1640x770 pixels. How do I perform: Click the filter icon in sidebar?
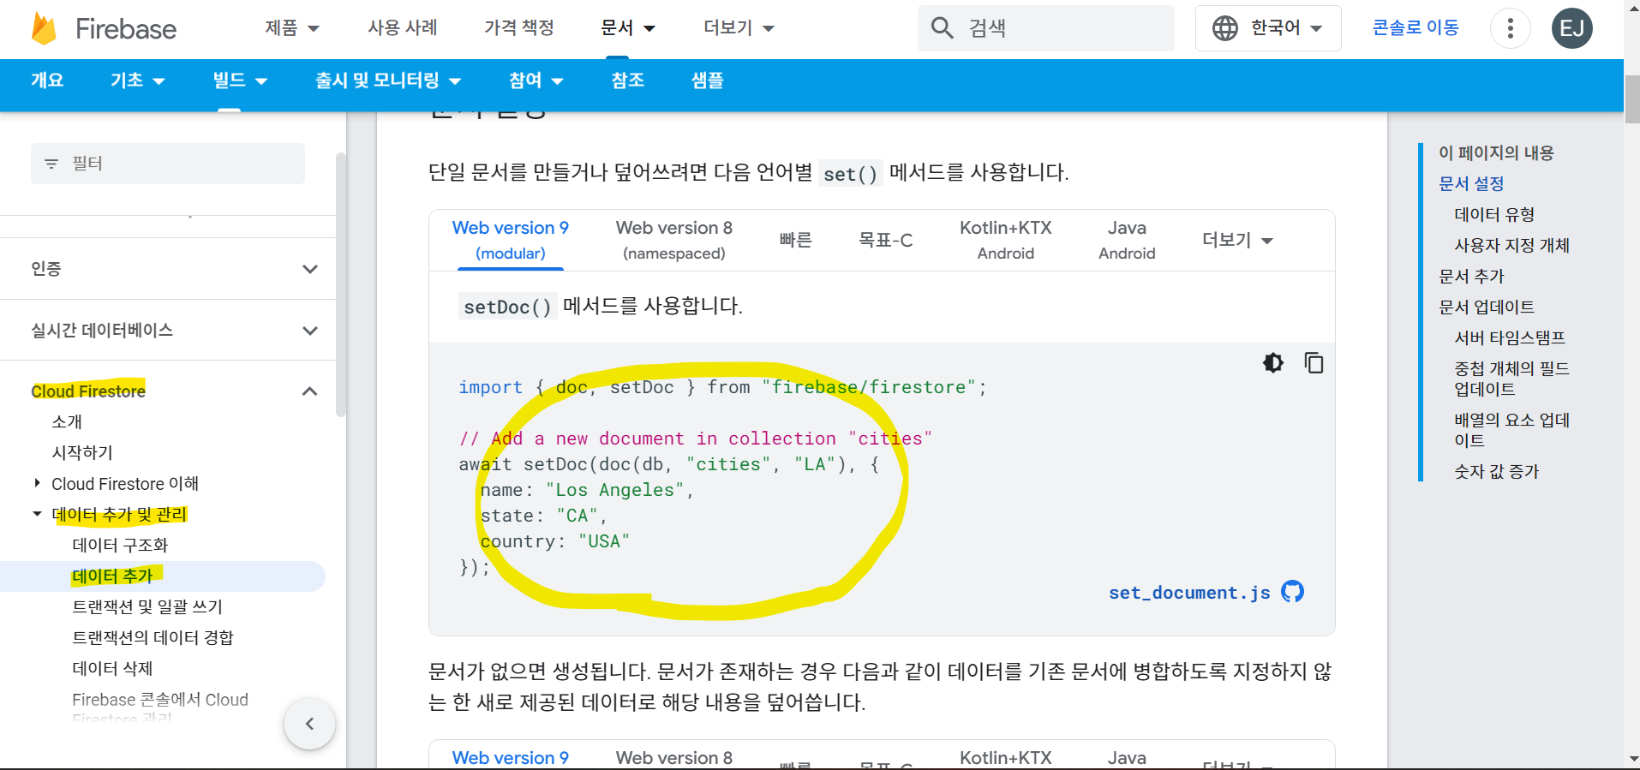click(51, 164)
